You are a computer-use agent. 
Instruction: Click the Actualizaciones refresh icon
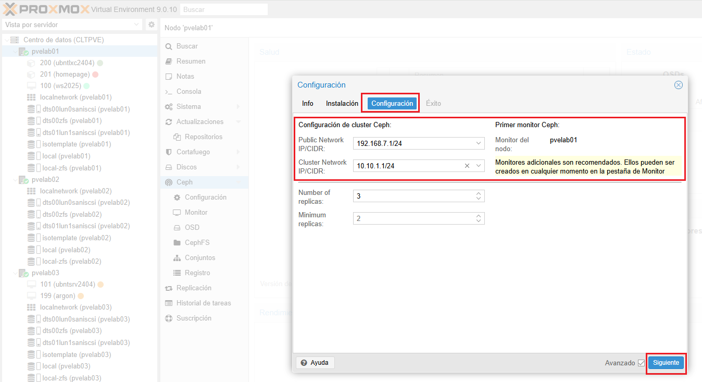click(x=169, y=122)
